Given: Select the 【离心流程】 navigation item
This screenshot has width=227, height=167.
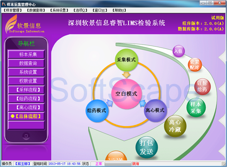Looking at the screenshot, I should pyautogui.click(x=26, y=107).
